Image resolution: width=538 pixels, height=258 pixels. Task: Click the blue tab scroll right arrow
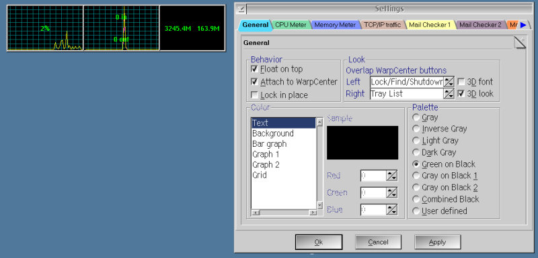pos(523,25)
